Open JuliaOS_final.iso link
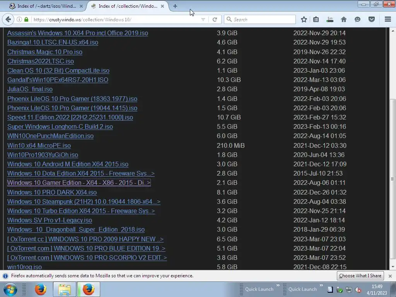Screen dimensions: 396x297 click(30, 89)
